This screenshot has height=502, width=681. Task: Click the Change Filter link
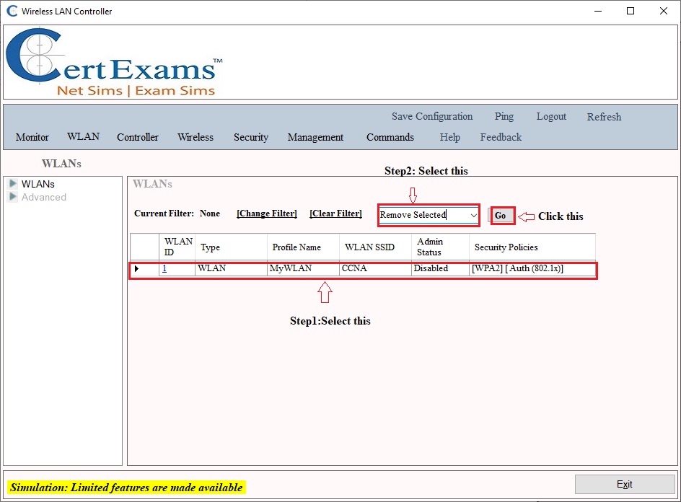[266, 213]
